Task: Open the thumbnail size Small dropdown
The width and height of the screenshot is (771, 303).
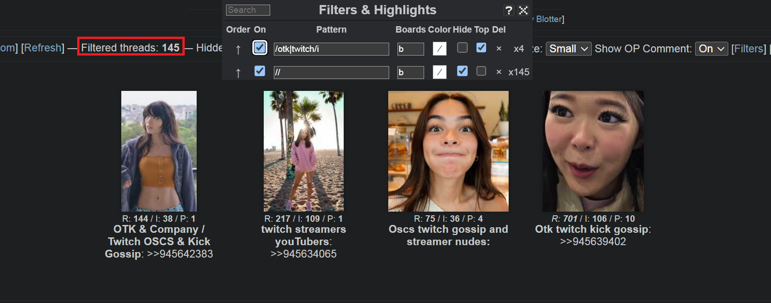Action: (x=569, y=49)
